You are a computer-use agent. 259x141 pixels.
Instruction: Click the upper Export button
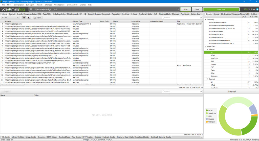click(38, 17)
